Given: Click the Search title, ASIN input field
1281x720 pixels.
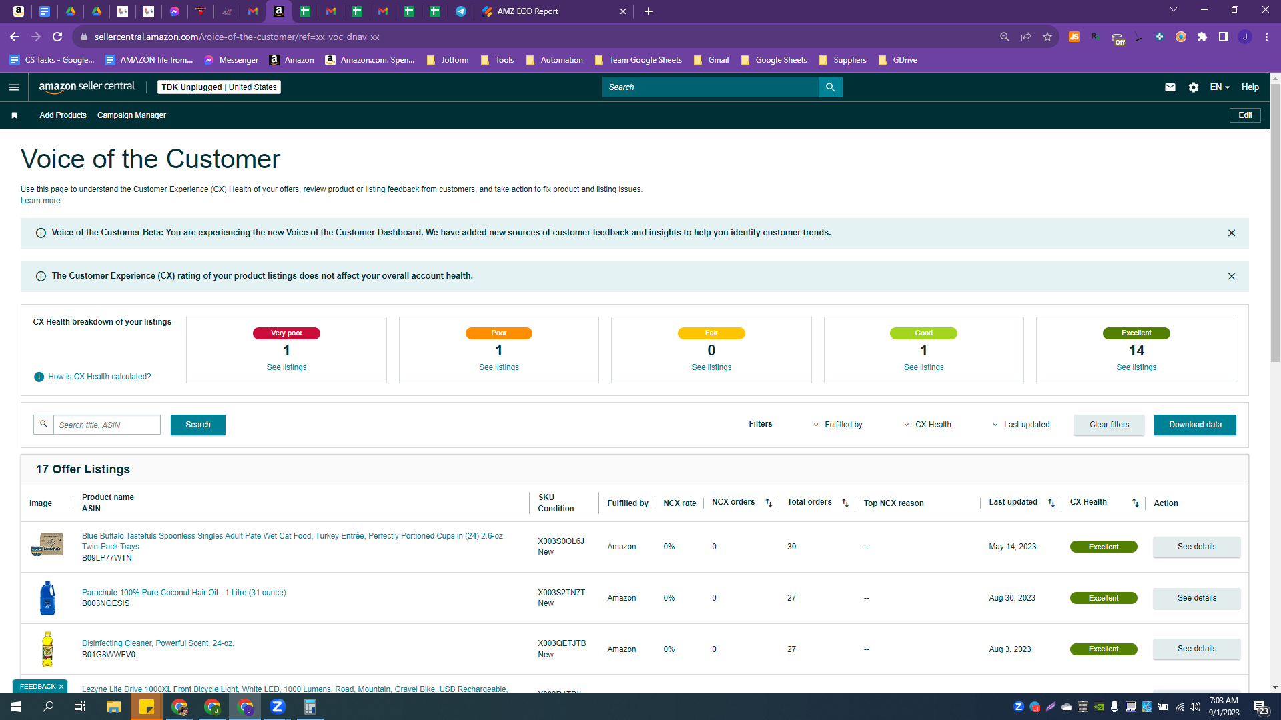Looking at the screenshot, I should pyautogui.click(x=107, y=425).
